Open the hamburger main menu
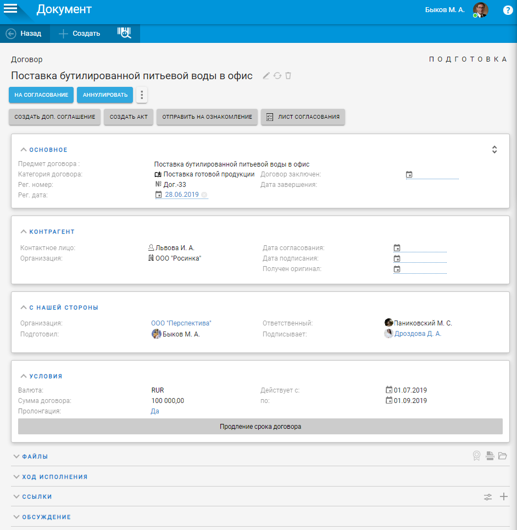Image resolution: width=517 pixels, height=530 pixels. [11, 9]
